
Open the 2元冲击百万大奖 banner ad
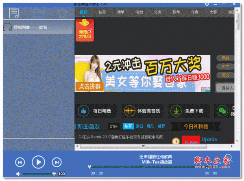[143, 73]
